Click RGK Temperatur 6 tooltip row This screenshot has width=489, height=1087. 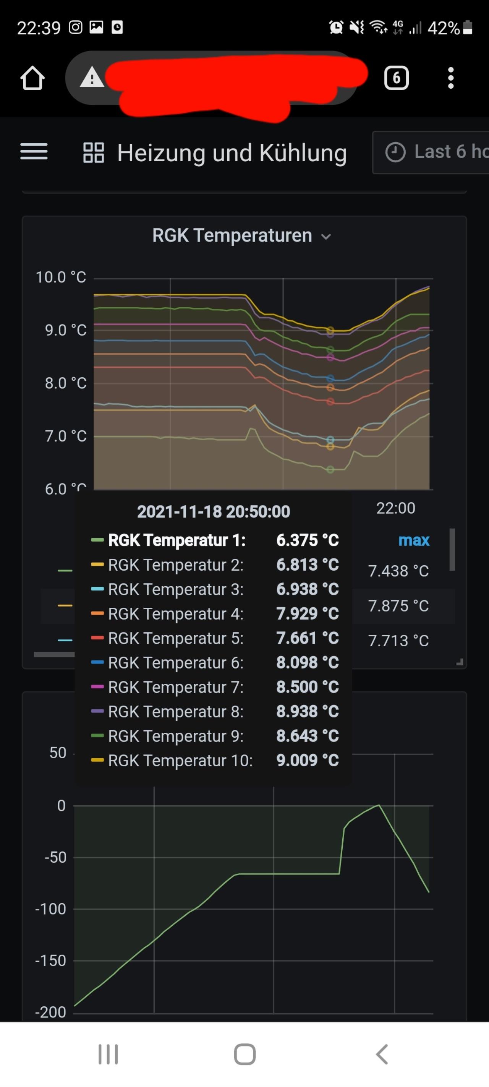(215, 662)
